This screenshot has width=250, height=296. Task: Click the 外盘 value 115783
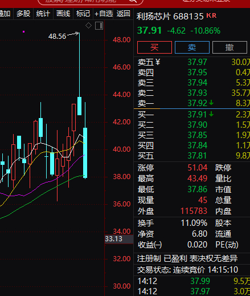pos(194,211)
